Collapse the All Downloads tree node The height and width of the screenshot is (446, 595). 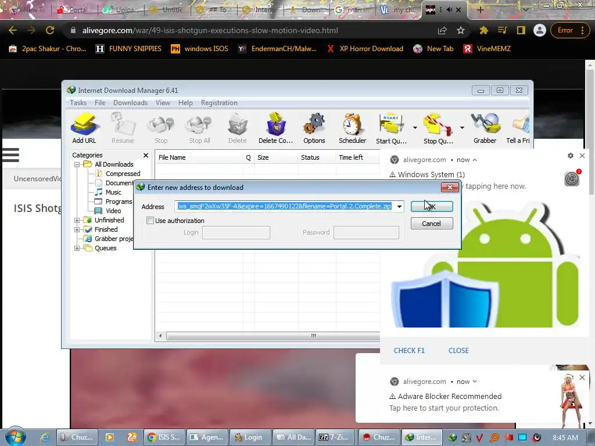(x=77, y=164)
